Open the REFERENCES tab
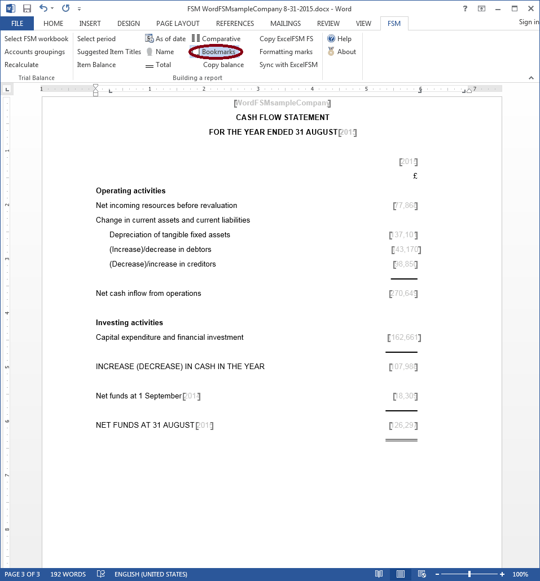This screenshot has width=540, height=581. (x=235, y=23)
